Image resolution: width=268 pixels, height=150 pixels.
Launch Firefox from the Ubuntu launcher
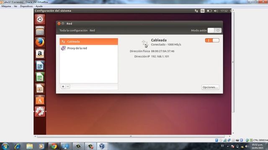40,42
